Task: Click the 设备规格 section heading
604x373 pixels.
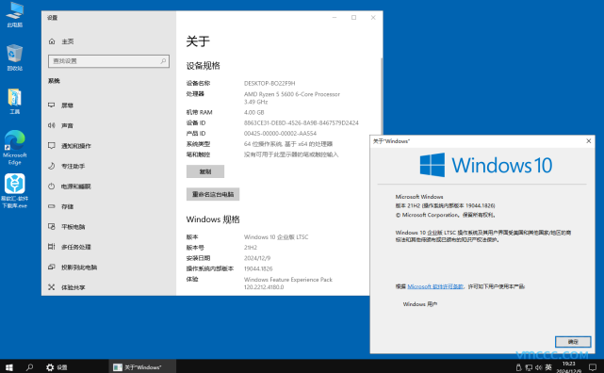Action: coord(203,65)
